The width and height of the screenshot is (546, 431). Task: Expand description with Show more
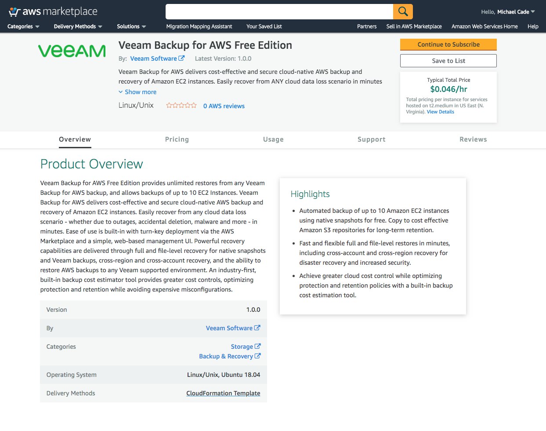click(137, 92)
